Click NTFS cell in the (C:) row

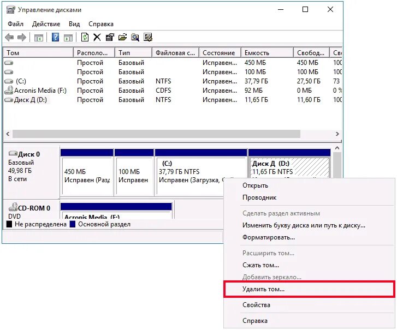click(163, 81)
